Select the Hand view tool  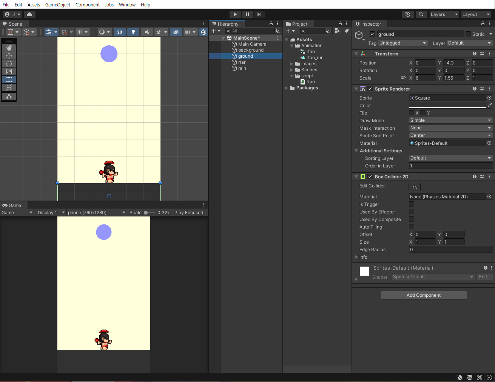pyautogui.click(x=9, y=48)
